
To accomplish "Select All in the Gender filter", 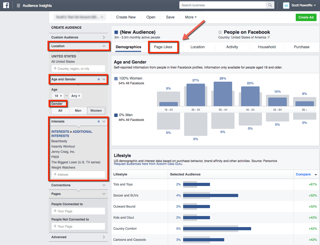I will (60, 111).
